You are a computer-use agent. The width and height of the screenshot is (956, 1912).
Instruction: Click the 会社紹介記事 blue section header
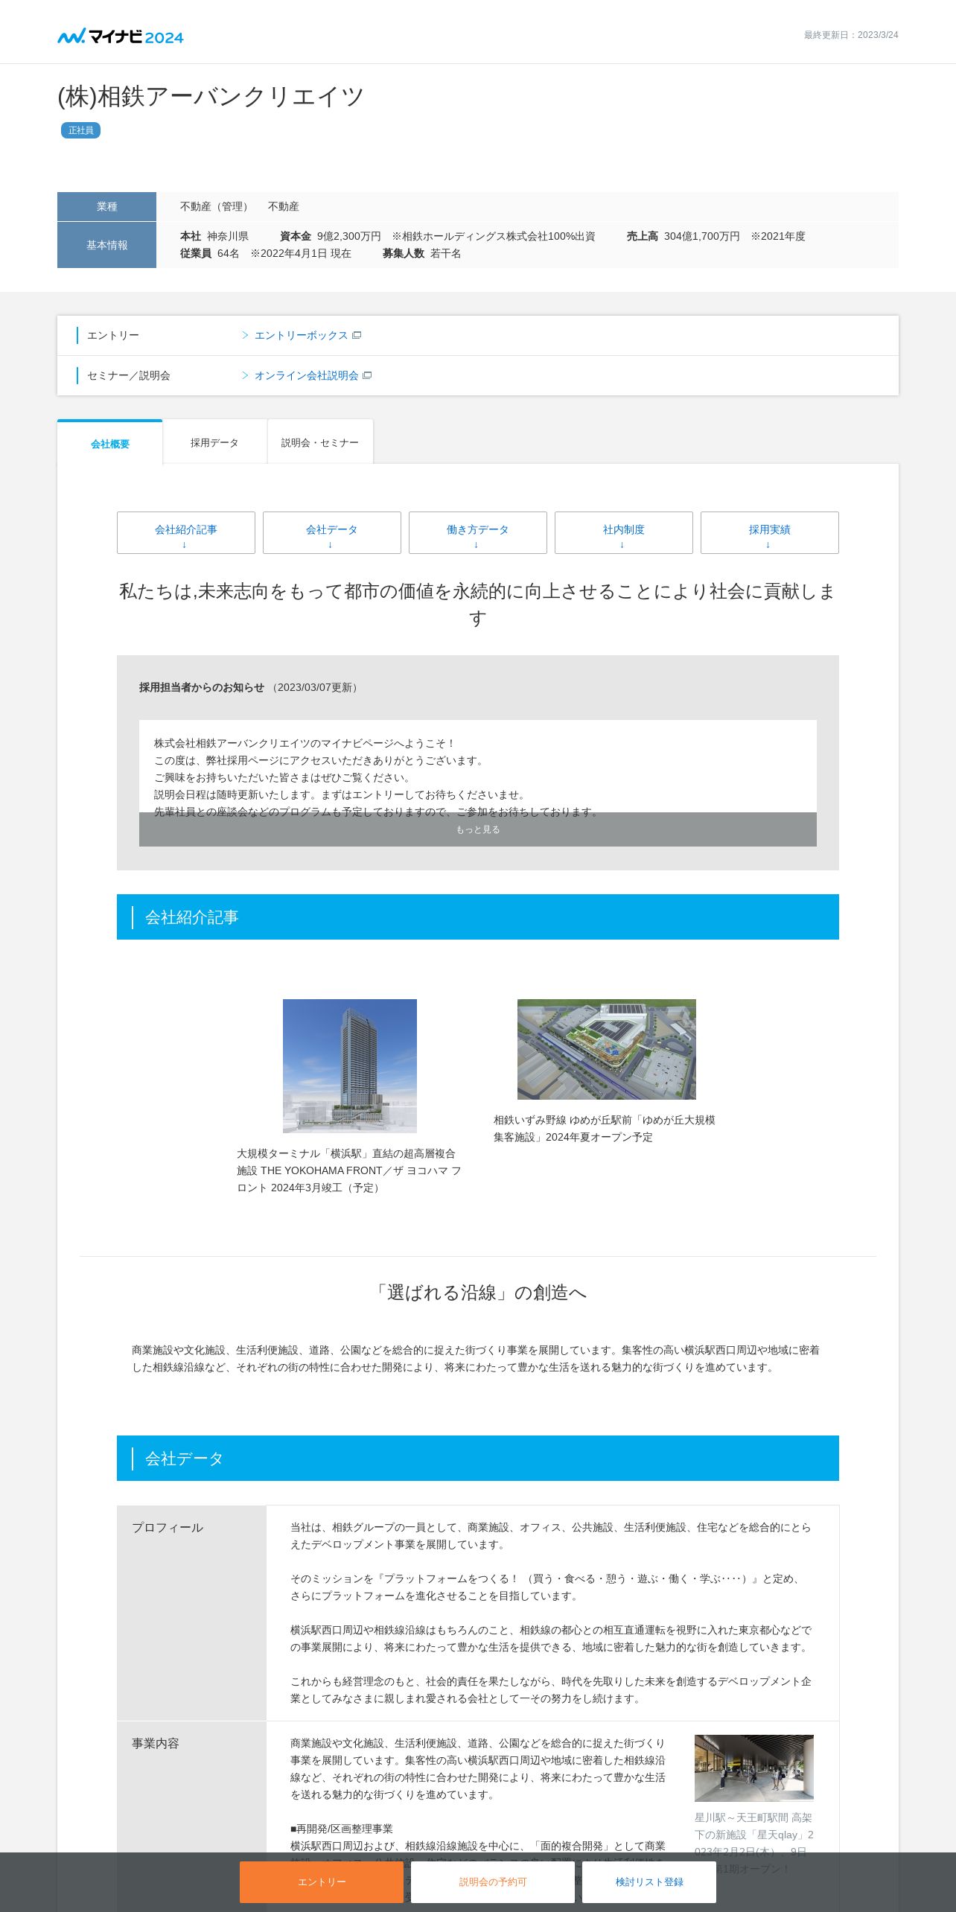(478, 917)
